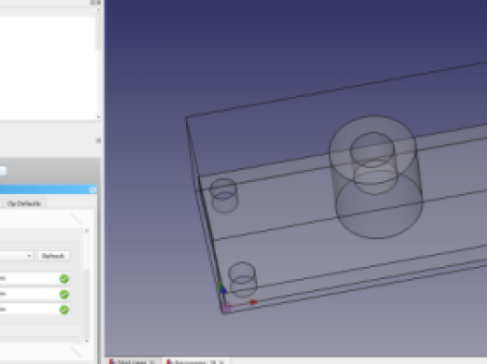Click the panel float icon above task area
The image size is (487, 364).
[98, 141]
